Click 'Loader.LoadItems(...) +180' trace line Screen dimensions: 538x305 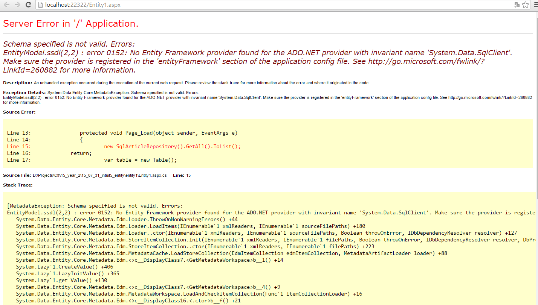(191, 226)
